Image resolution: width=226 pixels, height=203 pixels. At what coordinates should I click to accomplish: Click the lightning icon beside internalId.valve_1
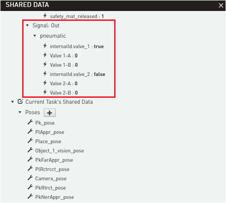pos(45,45)
